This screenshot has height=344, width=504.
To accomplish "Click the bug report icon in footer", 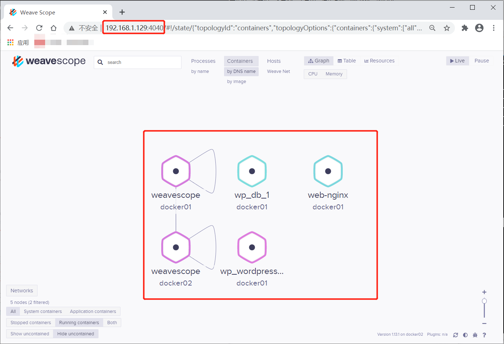I will pyautogui.click(x=475, y=335).
